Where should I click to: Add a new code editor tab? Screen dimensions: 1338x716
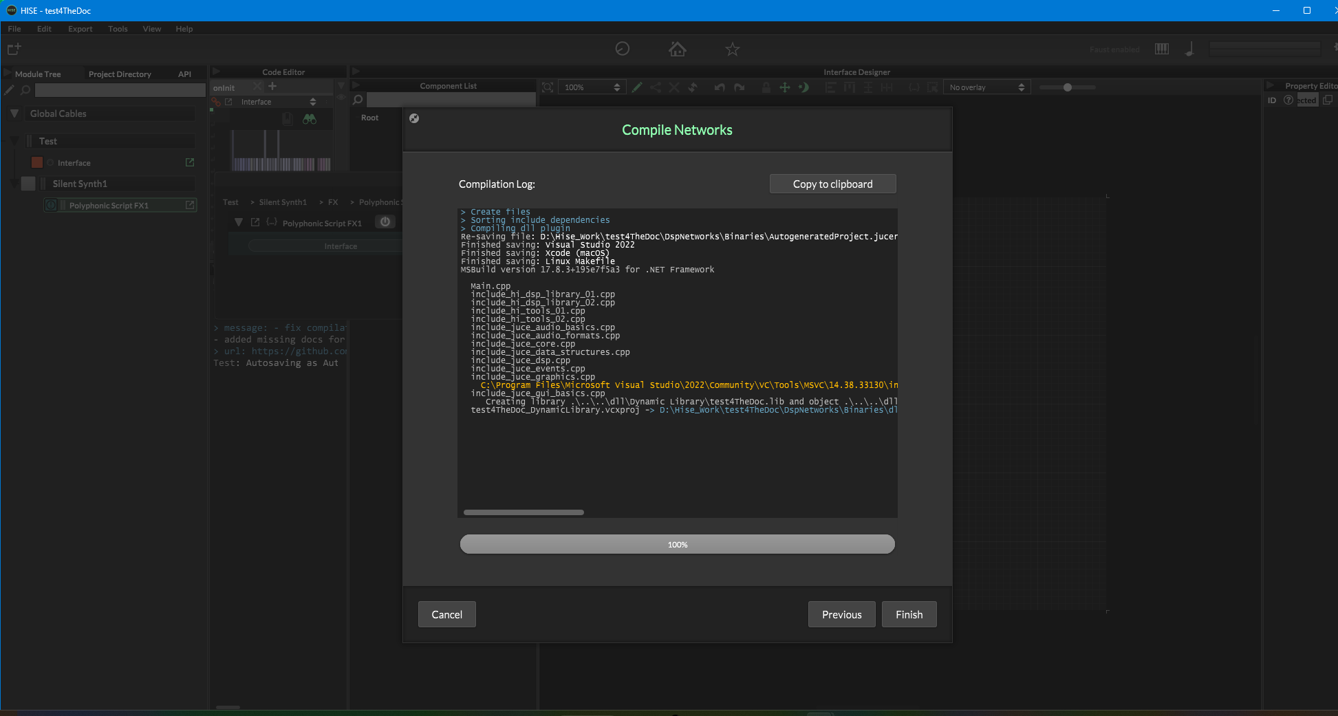coord(272,87)
